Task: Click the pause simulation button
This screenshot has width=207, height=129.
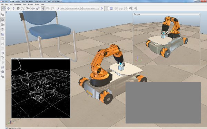Action: pyautogui.click(x=107, y=8)
